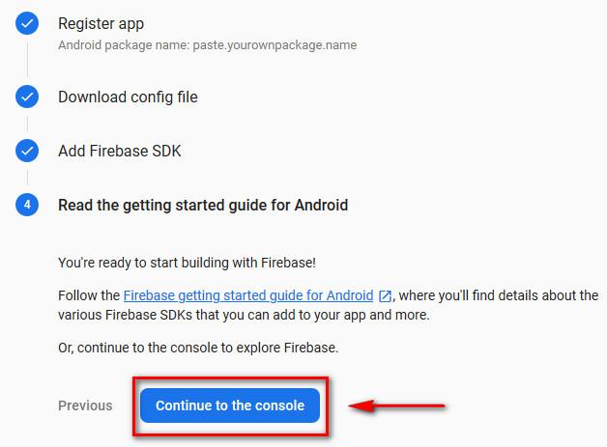Click the 'Or, continue to the console' sentence
Screen dimensions: 607x447
click(x=198, y=348)
